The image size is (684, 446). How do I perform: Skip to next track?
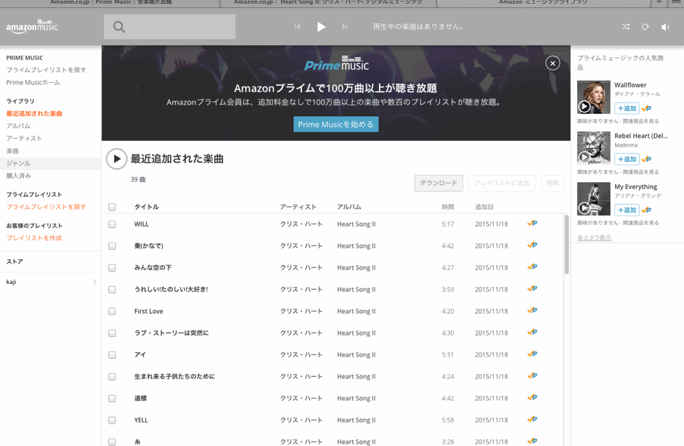(x=345, y=27)
